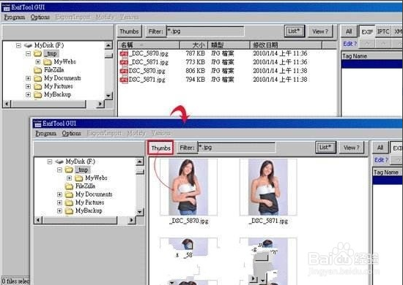Click the Filter field in front window

tap(237, 148)
